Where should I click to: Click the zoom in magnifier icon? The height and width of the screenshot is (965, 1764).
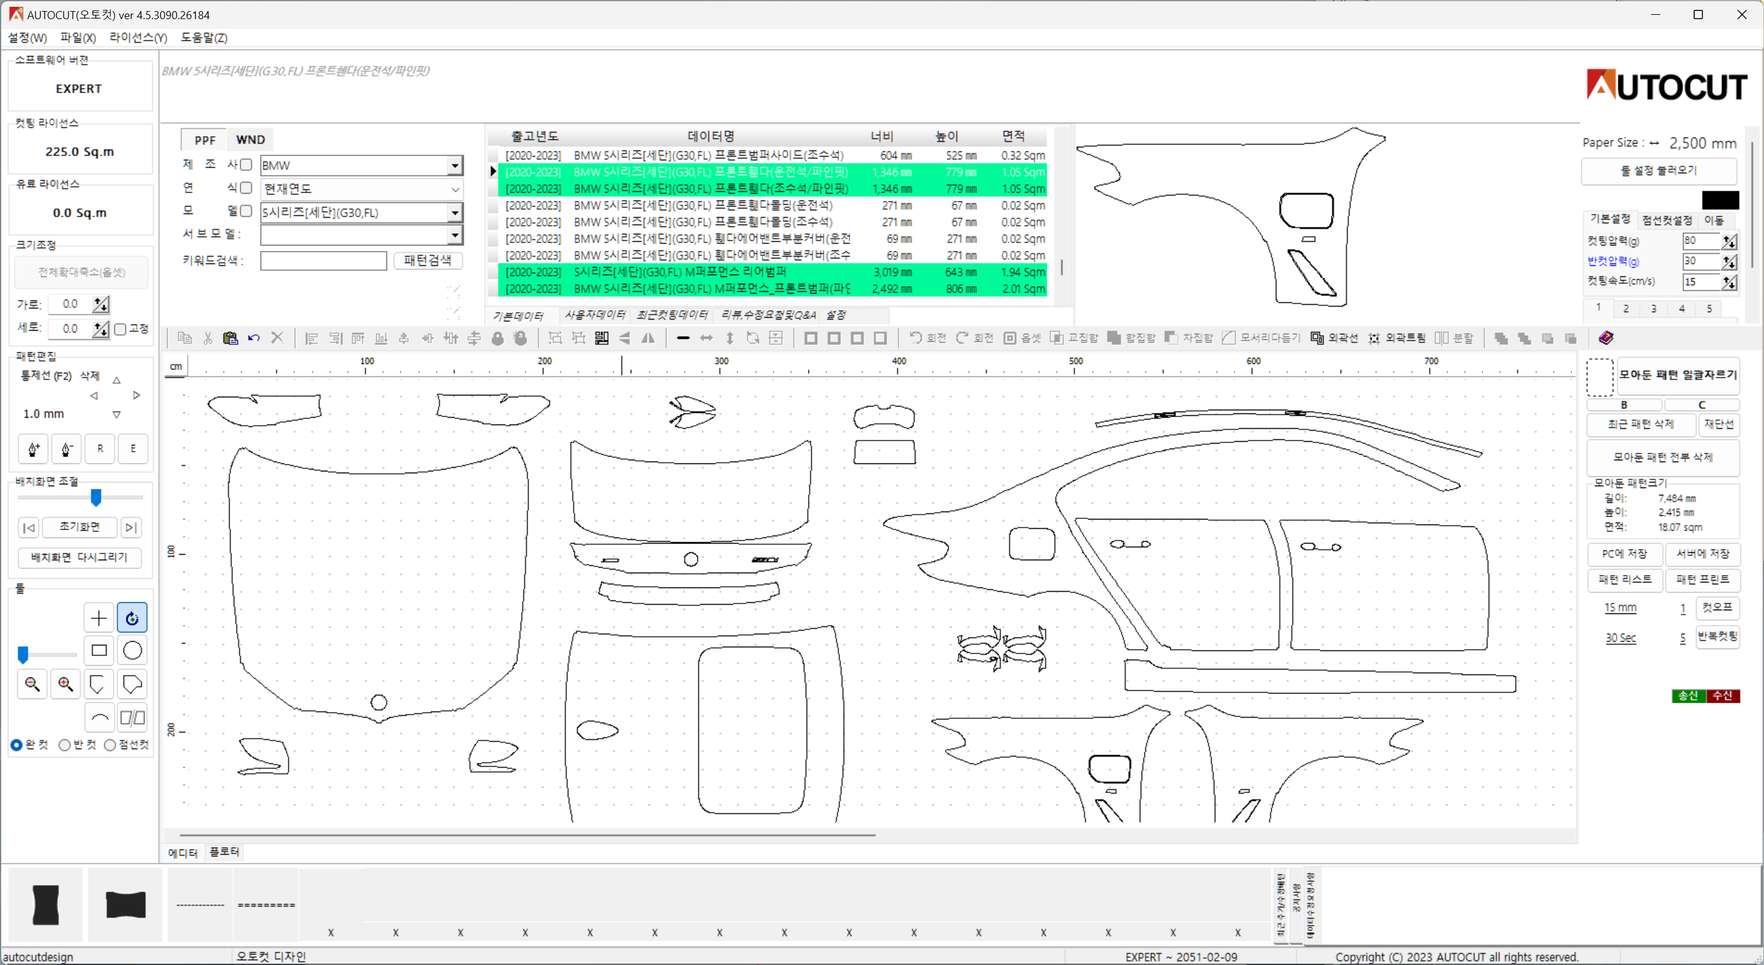66,684
